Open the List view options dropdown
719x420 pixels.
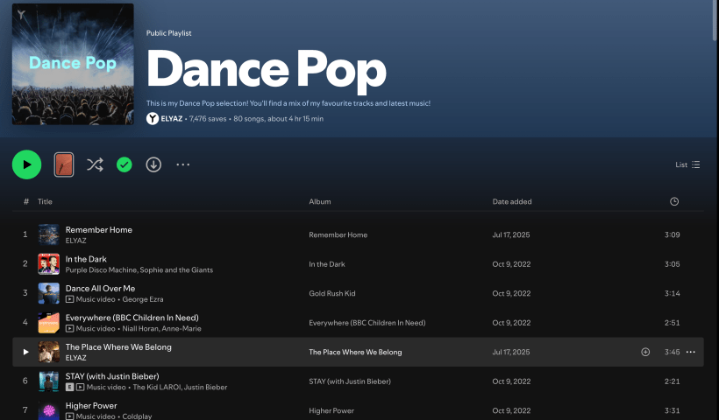coord(687,164)
